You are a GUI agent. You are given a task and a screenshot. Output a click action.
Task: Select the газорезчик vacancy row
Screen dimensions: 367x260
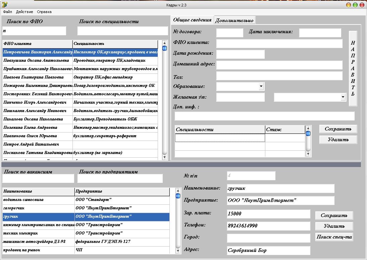tap(37, 208)
